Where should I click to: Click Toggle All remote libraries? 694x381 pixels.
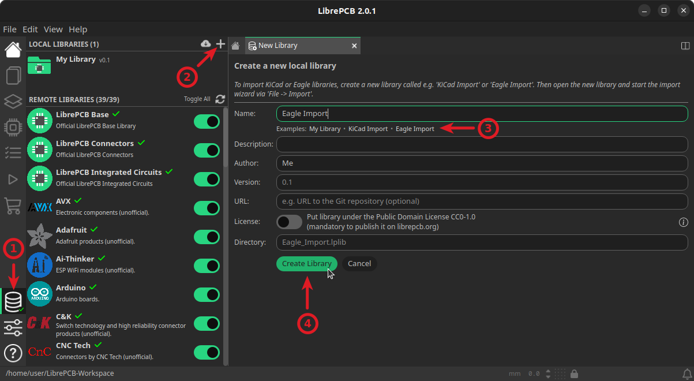(x=197, y=99)
